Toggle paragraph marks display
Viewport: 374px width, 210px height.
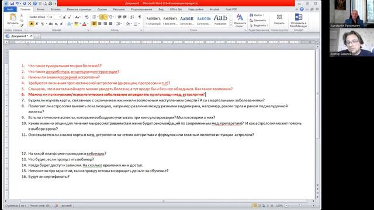point(140,17)
